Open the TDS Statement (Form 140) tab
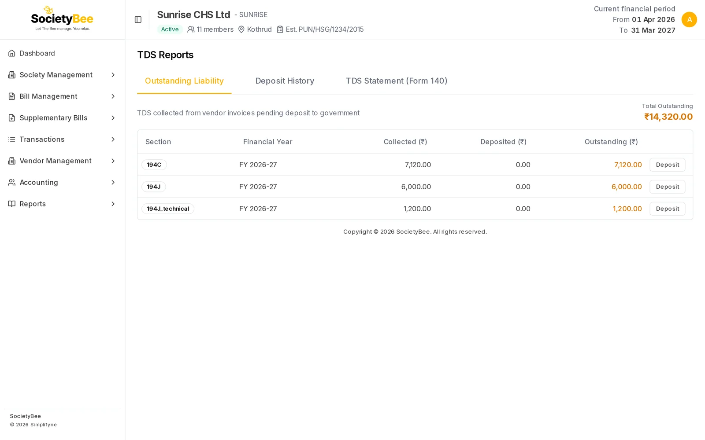The height and width of the screenshot is (440, 705). tap(397, 81)
